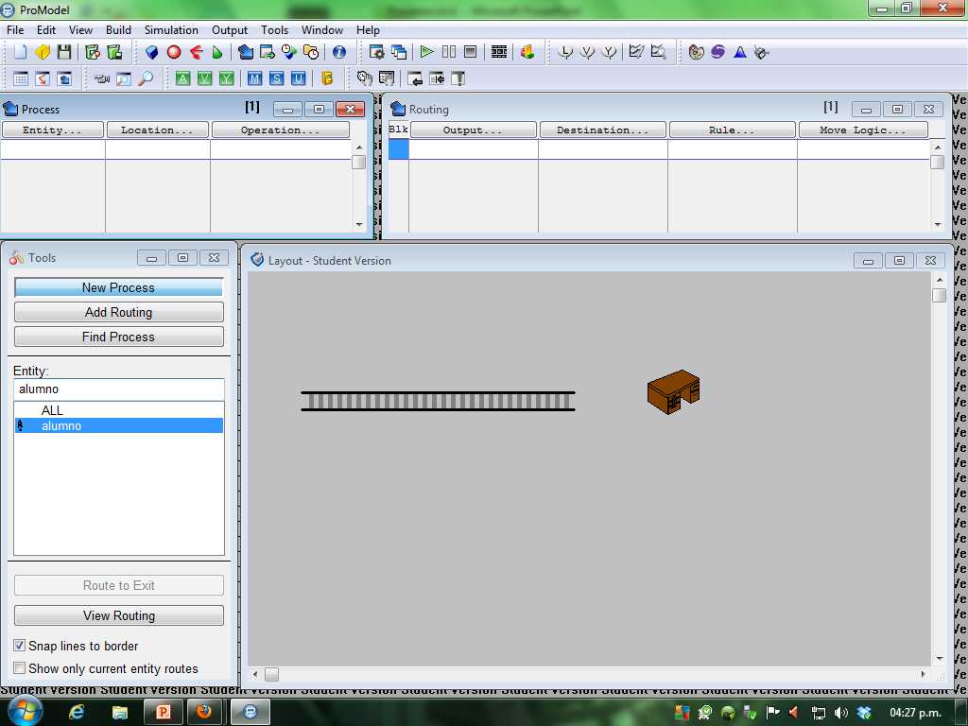This screenshot has width=968, height=726.
Task: Click the blue info icon in toolbar
Action: [338, 52]
